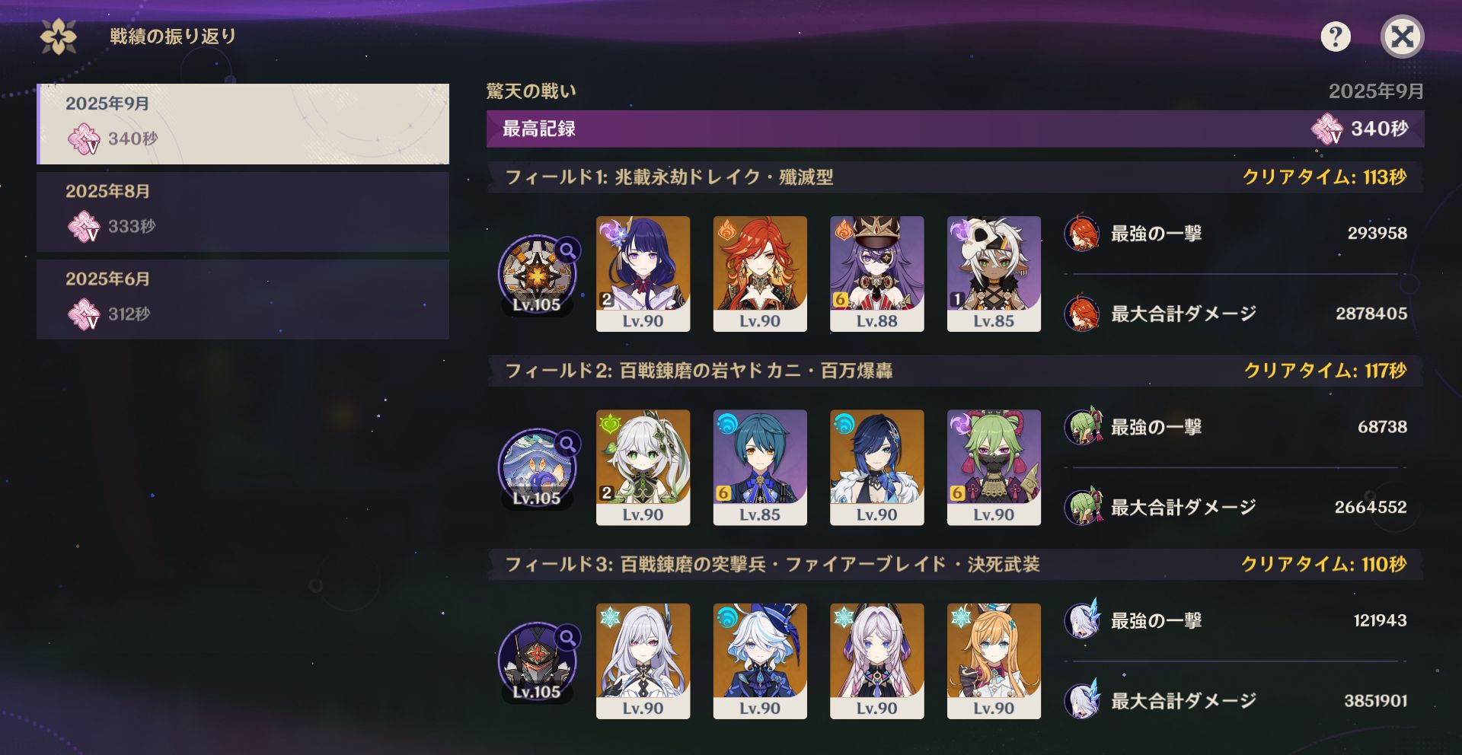Viewport: 1462px width, 755px height.
Task: Inspect Field 2 crab boss icon
Action: [x=538, y=468]
